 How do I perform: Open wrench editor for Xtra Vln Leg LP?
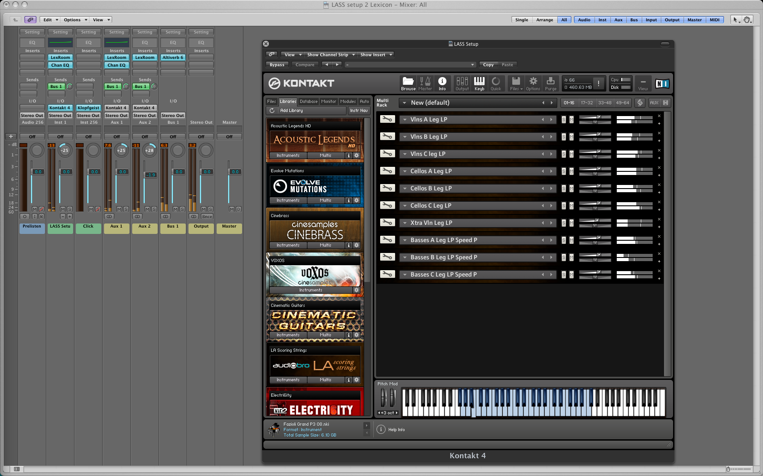pos(387,223)
